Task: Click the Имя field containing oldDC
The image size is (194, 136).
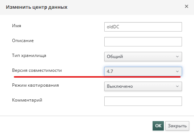Action: [x=143, y=27]
